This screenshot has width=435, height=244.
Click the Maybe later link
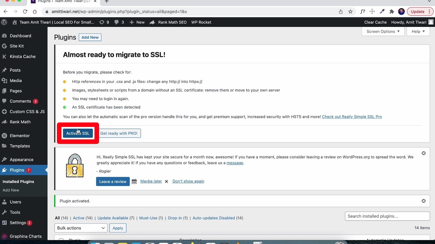[151, 181]
